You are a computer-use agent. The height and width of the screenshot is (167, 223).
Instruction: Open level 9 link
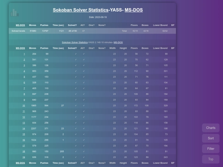tap(24, 100)
